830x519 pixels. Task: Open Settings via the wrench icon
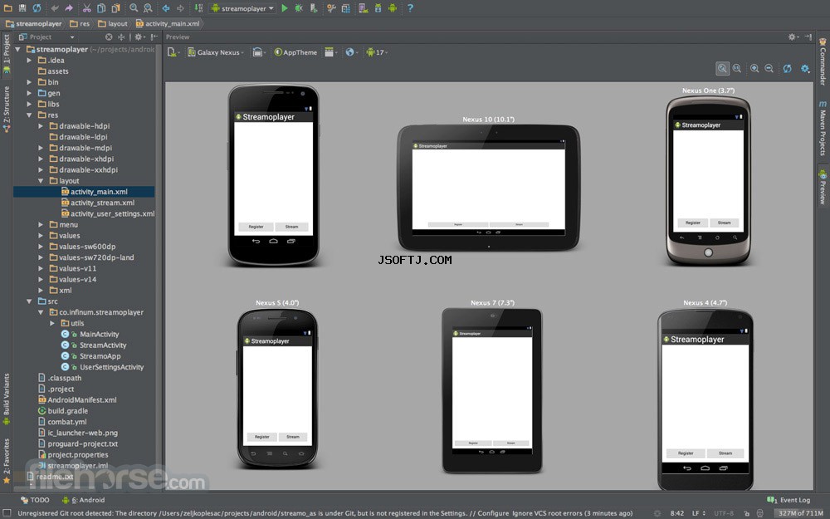pyautogui.click(x=331, y=8)
